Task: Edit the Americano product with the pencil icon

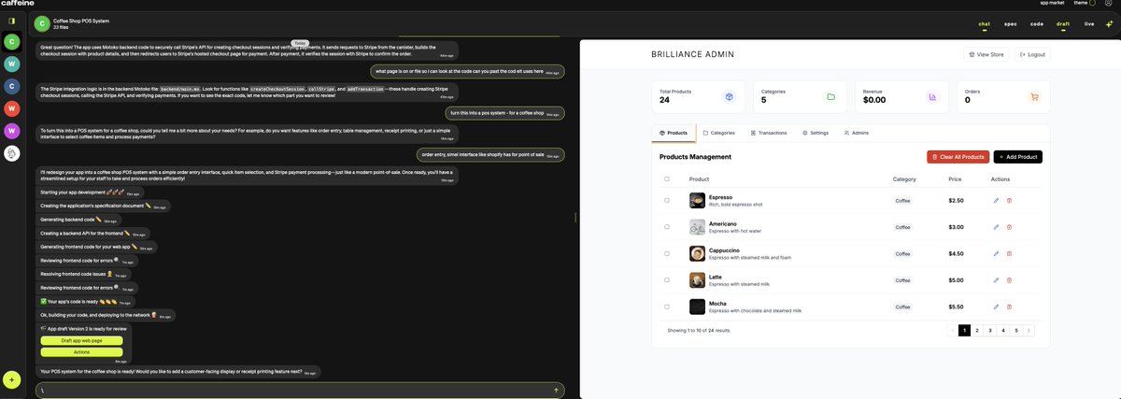Action: 996,227
